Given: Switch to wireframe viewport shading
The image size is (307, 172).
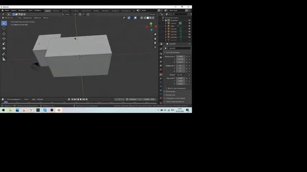Looking at the screenshot, I should click(x=145, y=18).
